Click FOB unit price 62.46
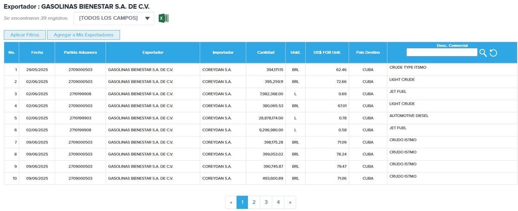This screenshot has width=518, height=211. 342,69
